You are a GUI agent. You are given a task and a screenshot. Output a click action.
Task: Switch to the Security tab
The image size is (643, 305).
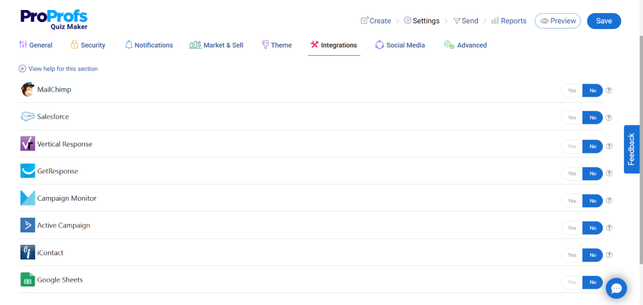pos(87,45)
